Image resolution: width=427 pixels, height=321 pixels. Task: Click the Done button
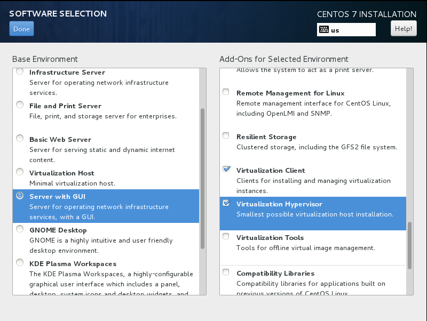(21, 29)
